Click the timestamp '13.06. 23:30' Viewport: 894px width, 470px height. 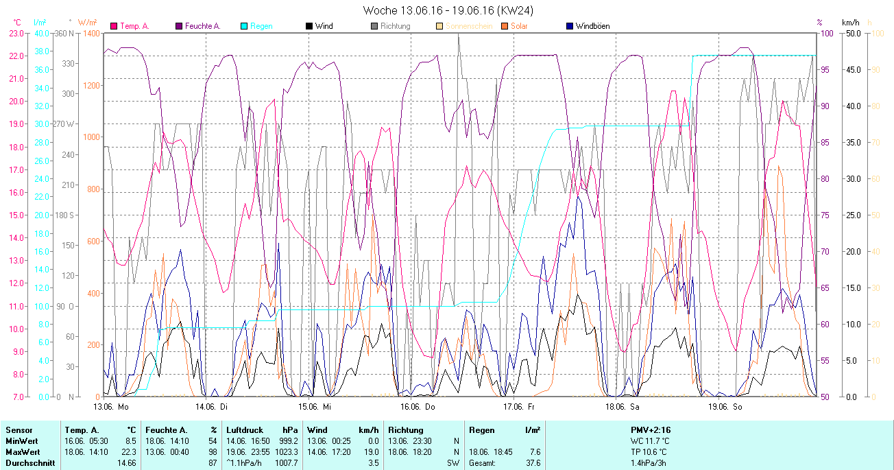coord(410,441)
